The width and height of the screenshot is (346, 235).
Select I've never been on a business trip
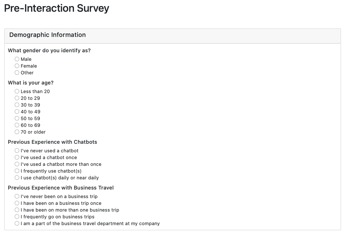(17, 196)
